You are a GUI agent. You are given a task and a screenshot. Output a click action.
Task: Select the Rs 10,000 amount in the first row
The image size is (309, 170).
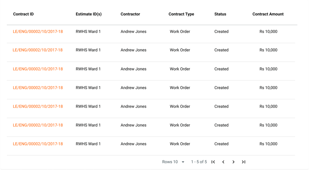[x=268, y=32]
